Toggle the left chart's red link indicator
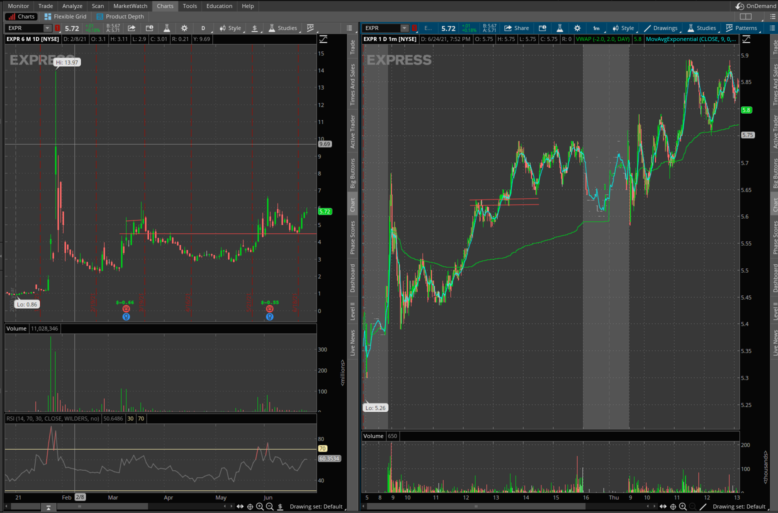 (x=57, y=28)
